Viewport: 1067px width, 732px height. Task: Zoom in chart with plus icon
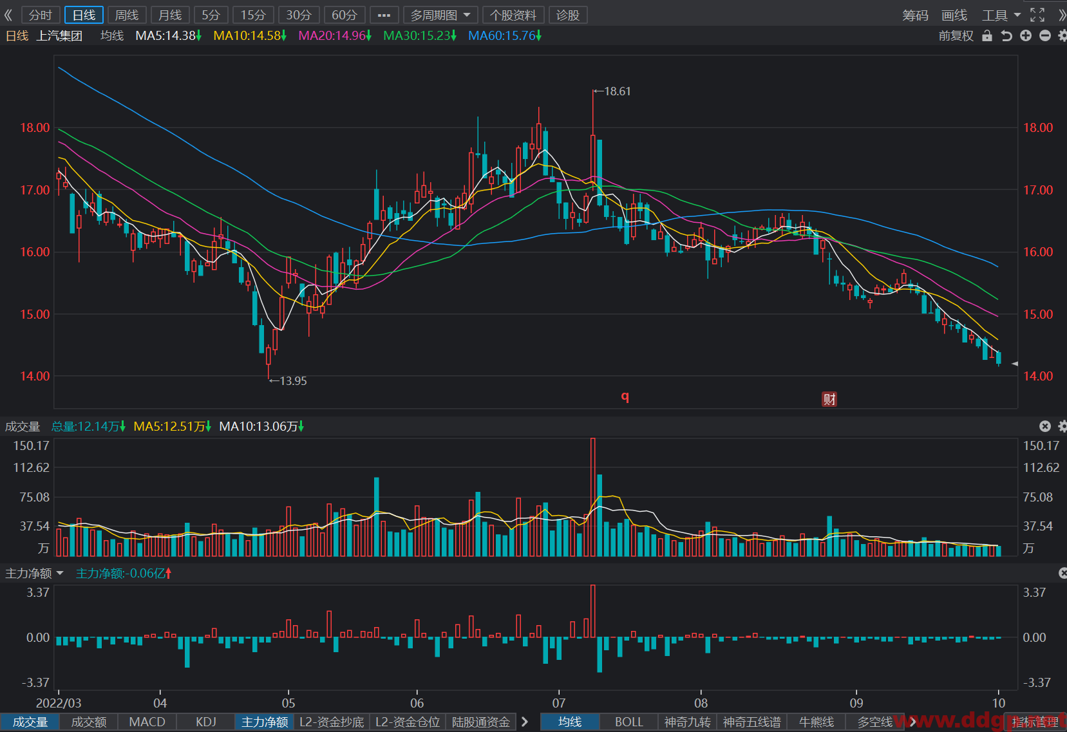[1026, 36]
